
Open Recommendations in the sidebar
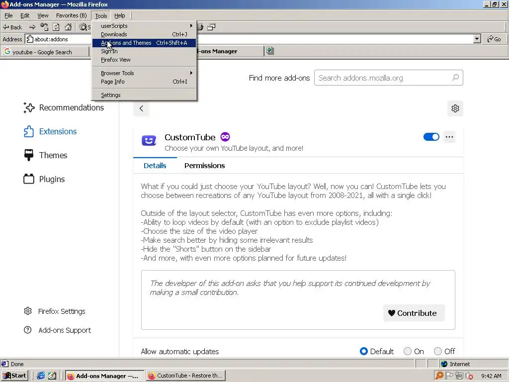pos(64,107)
